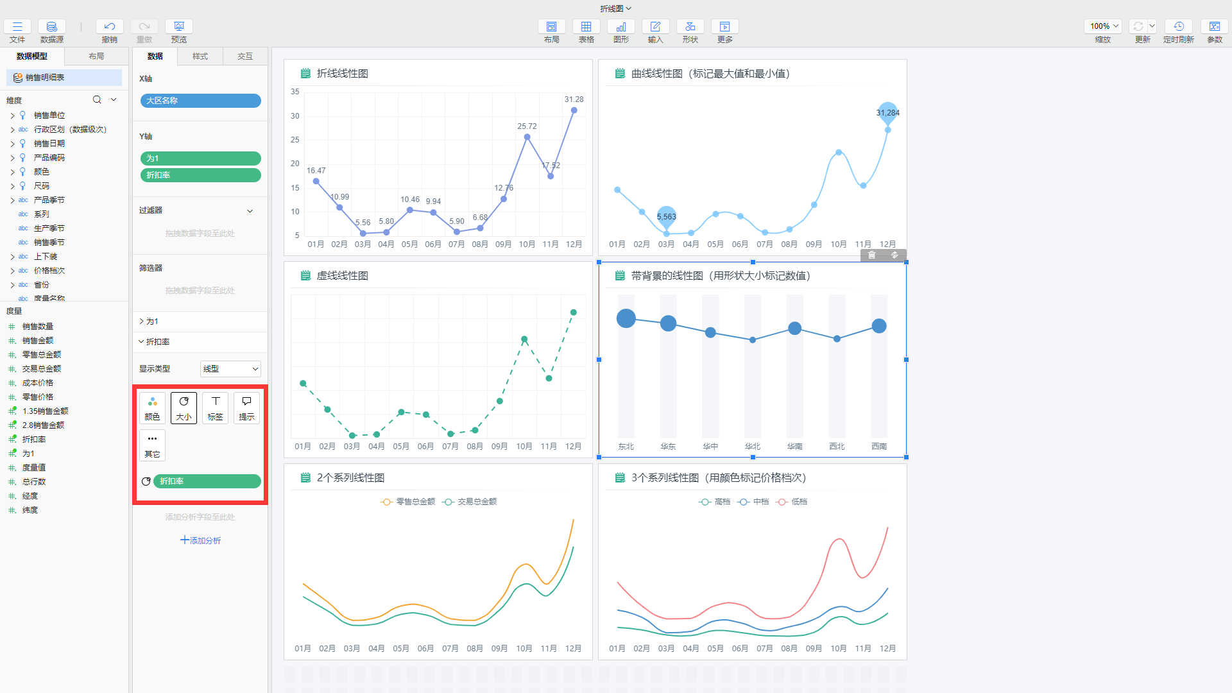Open the 图形 chart toolbar icon
The width and height of the screenshot is (1232, 693).
click(621, 26)
